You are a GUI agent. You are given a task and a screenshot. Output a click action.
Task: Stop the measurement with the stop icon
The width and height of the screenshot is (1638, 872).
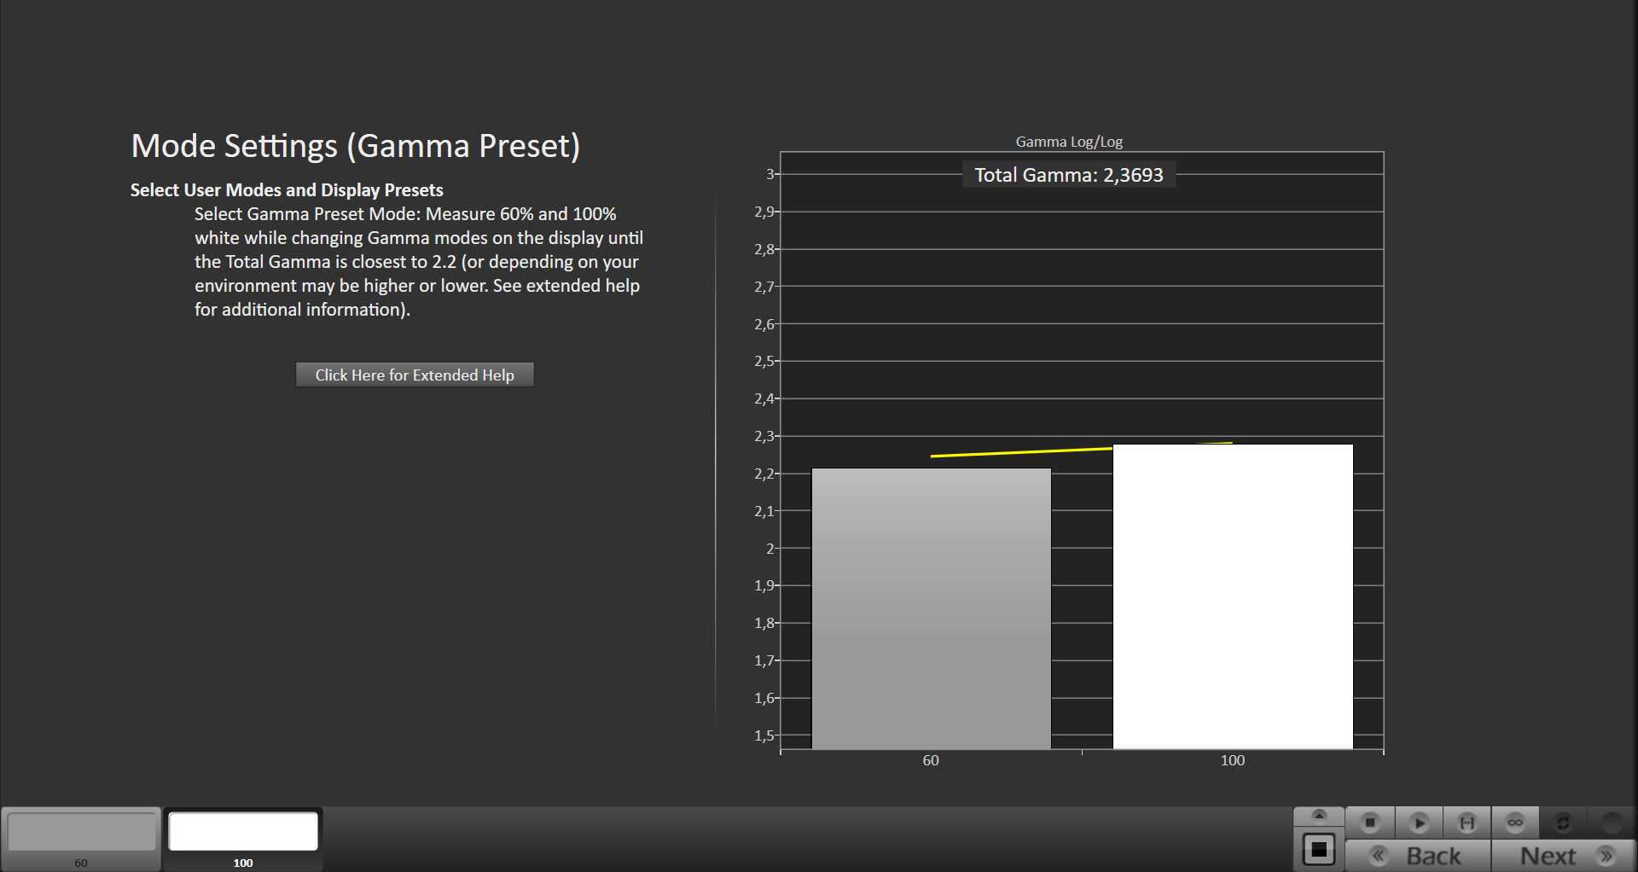(1370, 823)
